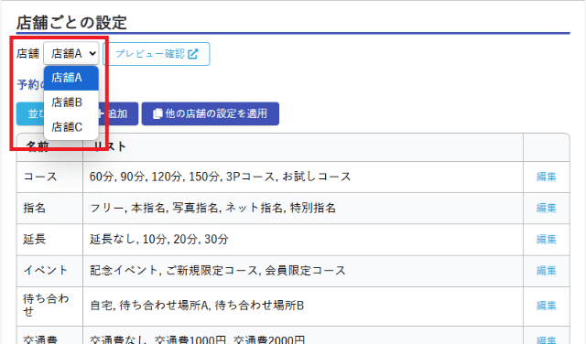
Task: Click the copy icon on 他の店舗の設定を適用
Action: pos(157,113)
